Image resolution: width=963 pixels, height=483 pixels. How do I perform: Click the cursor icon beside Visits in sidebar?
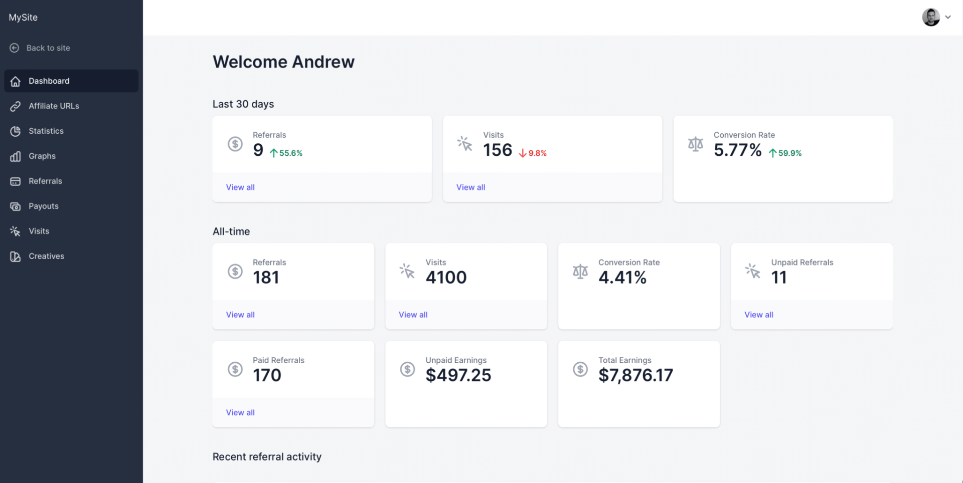[16, 231]
